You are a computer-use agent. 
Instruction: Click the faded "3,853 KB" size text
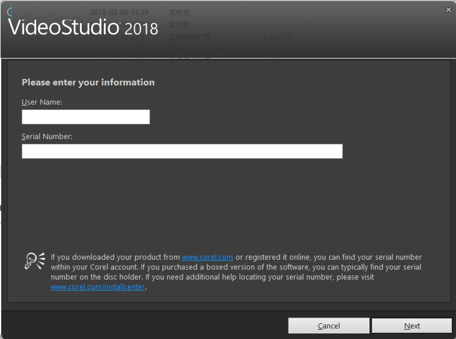click(x=278, y=49)
